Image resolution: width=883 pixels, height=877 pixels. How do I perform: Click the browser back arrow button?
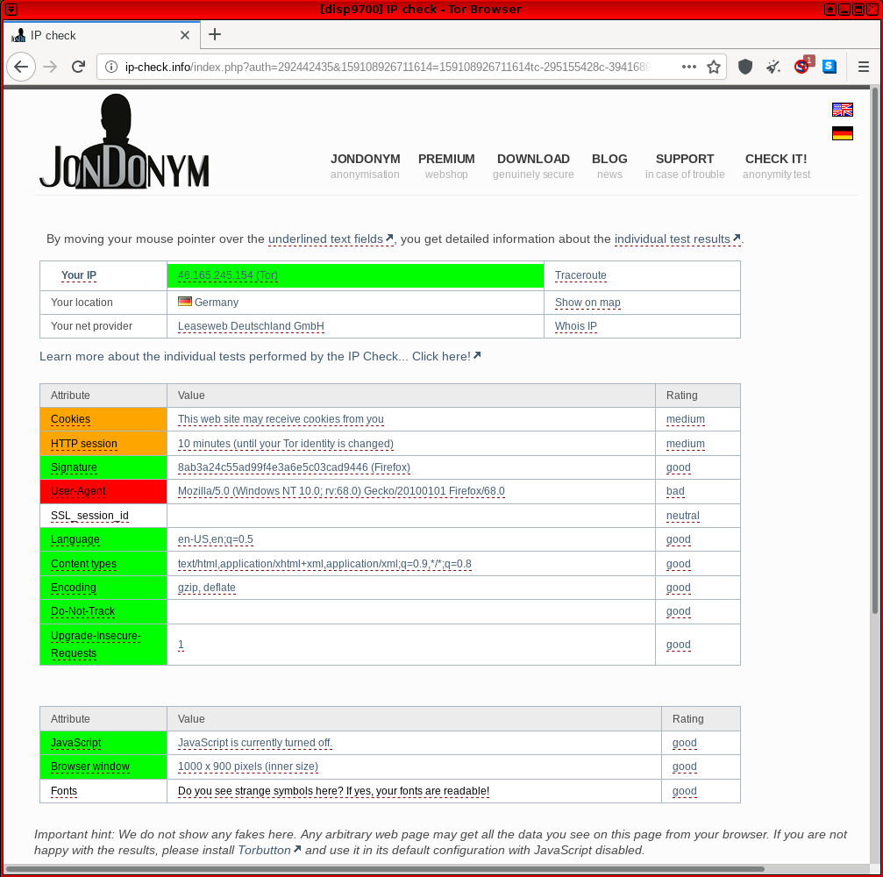22,67
